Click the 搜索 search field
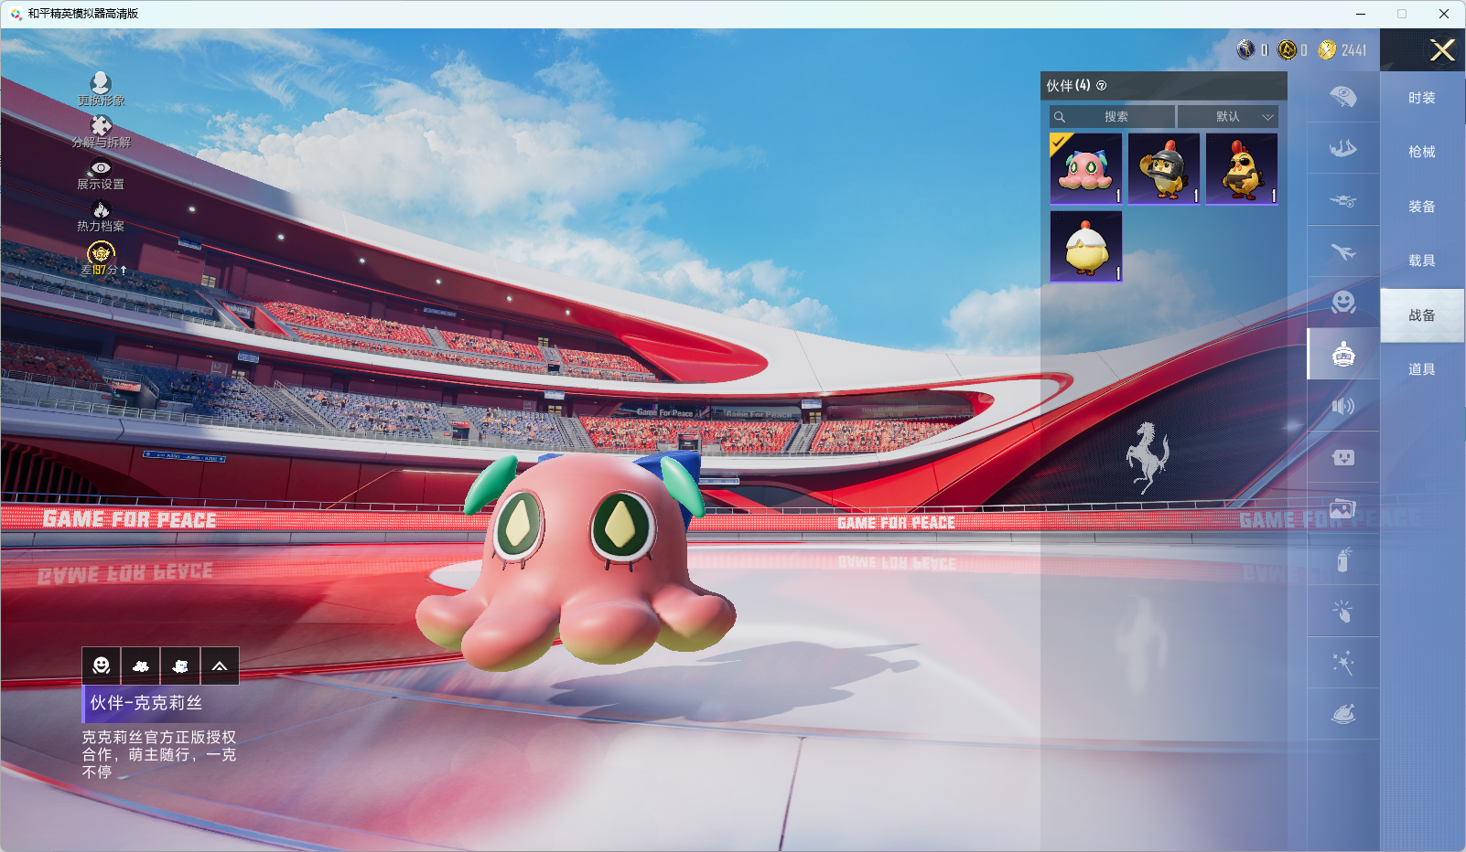The width and height of the screenshot is (1466, 852). [1112, 116]
